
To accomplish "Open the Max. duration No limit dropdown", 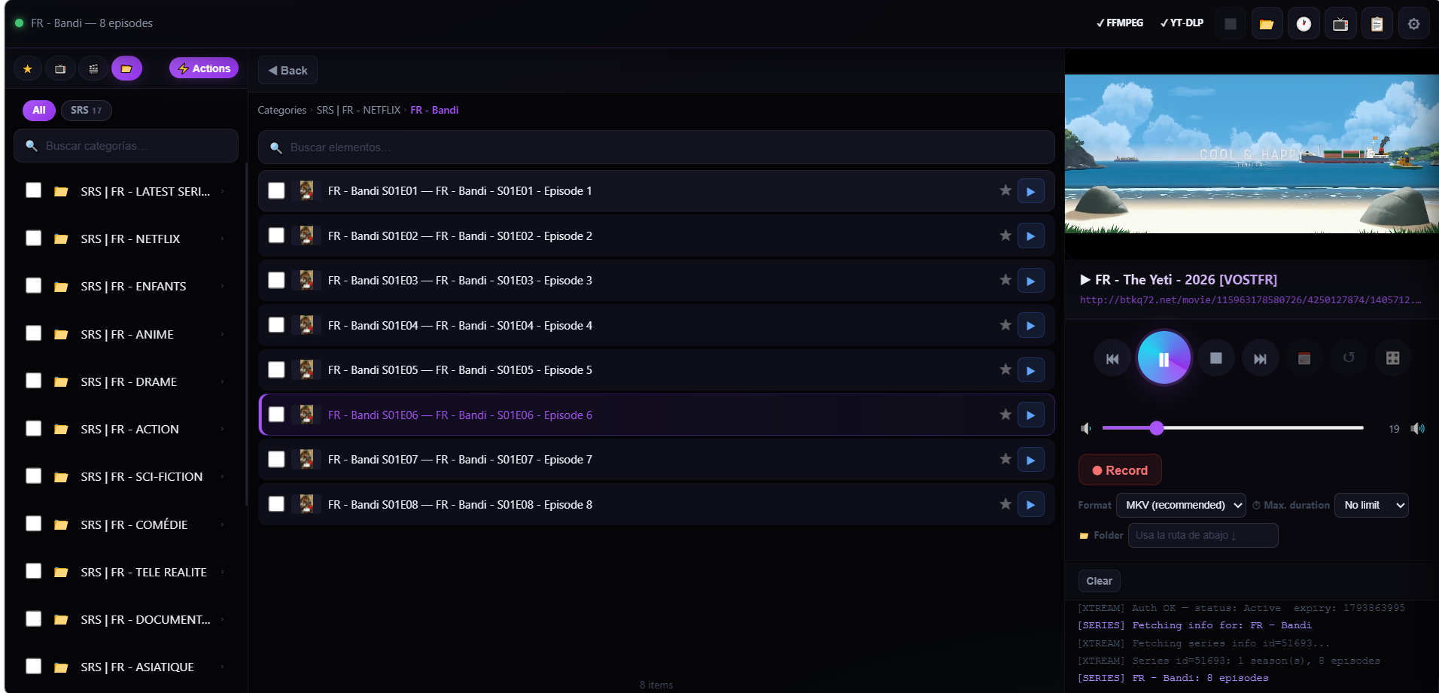I will click(1371, 506).
